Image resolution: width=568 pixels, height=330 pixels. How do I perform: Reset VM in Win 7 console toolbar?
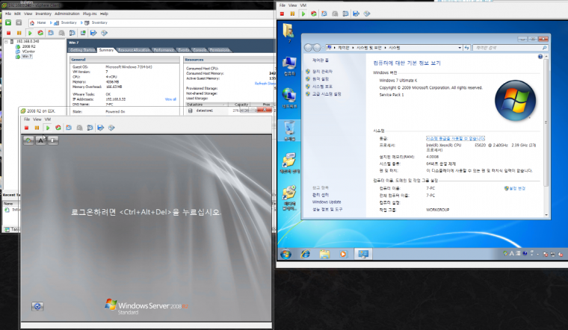314,13
